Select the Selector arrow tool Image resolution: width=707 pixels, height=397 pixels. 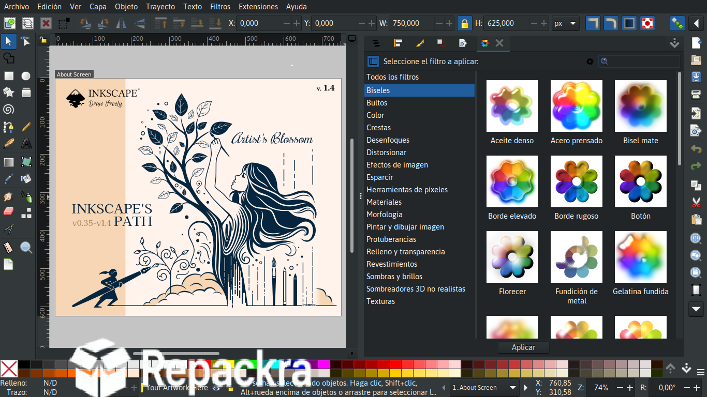pos(9,41)
